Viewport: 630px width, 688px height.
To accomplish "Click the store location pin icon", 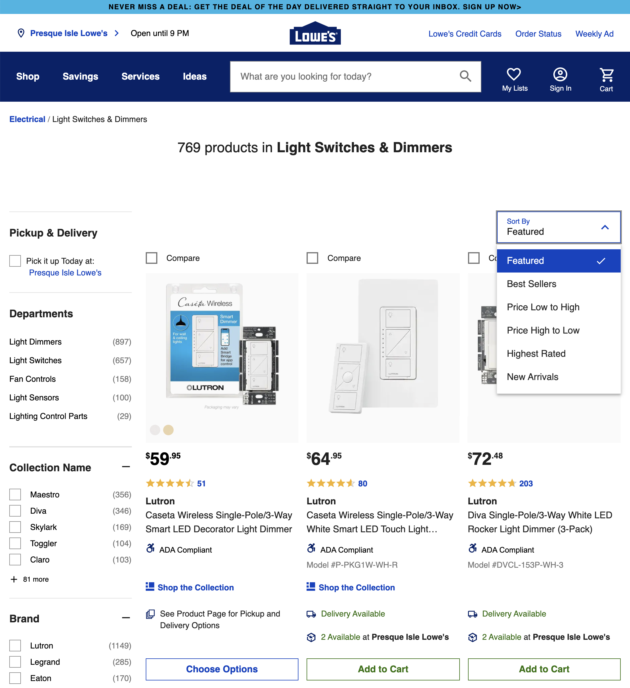I will click(x=21, y=33).
